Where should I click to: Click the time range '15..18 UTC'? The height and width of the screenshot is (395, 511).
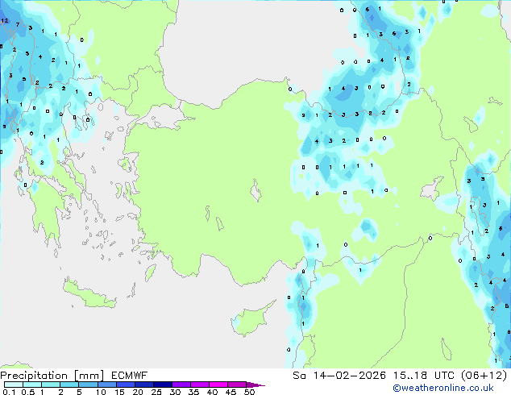(423, 376)
